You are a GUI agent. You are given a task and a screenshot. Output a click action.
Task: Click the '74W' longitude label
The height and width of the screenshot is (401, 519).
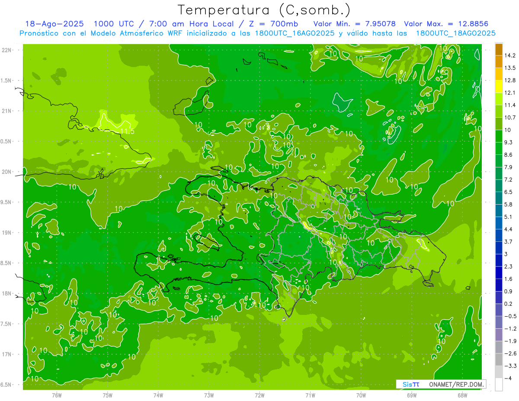[x=158, y=395]
